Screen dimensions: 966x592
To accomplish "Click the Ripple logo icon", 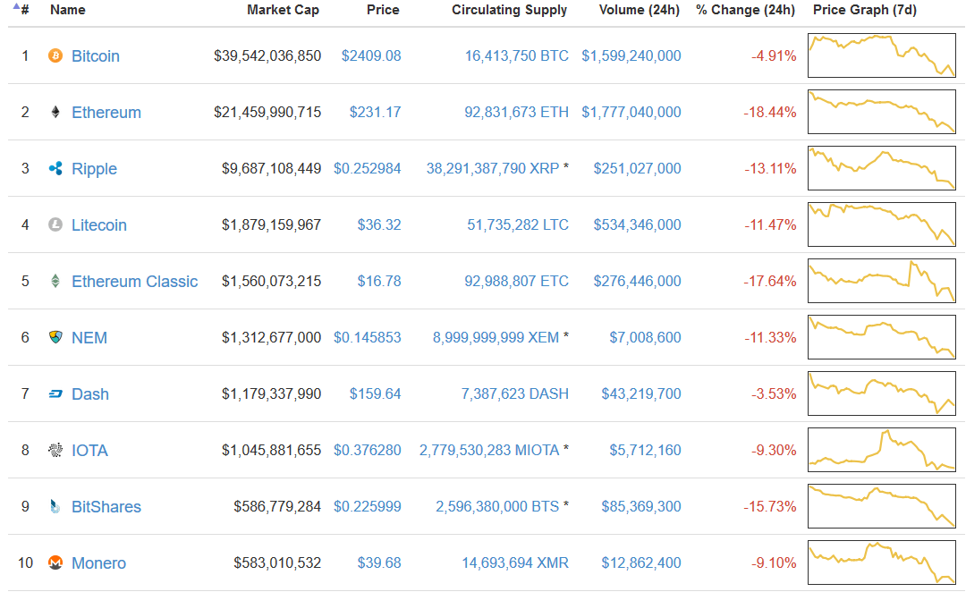I will pyautogui.click(x=55, y=169).
